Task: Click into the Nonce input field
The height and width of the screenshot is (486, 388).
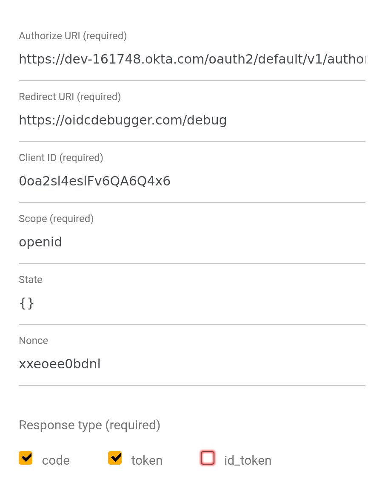Action: (191, 364)
